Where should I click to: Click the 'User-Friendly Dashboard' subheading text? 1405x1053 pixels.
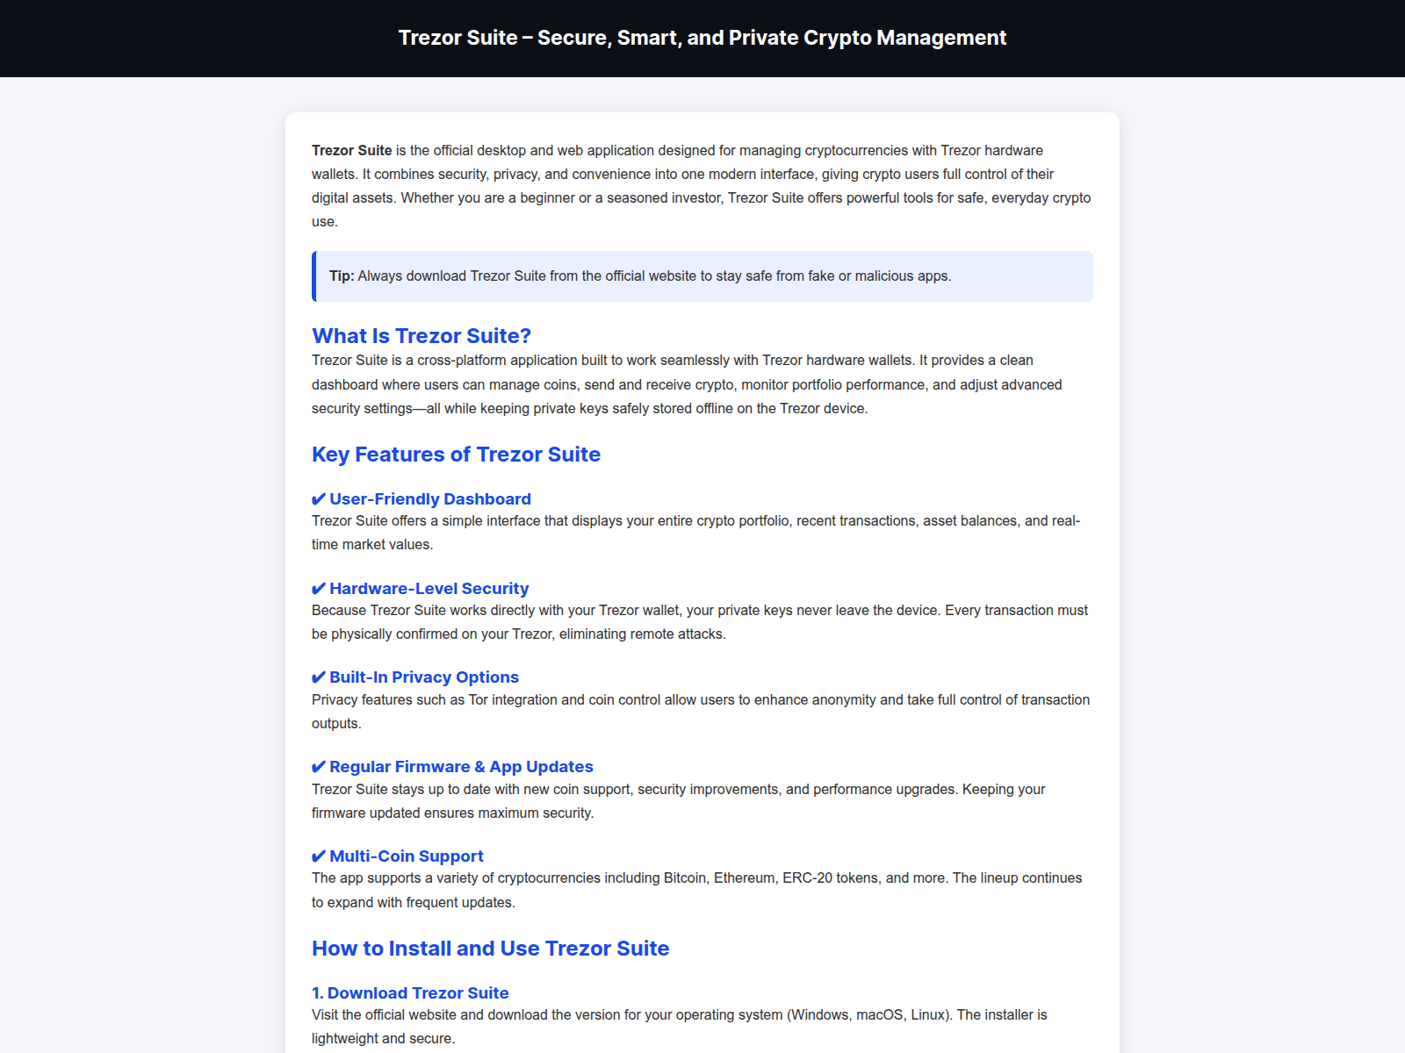tap(430, 499)
